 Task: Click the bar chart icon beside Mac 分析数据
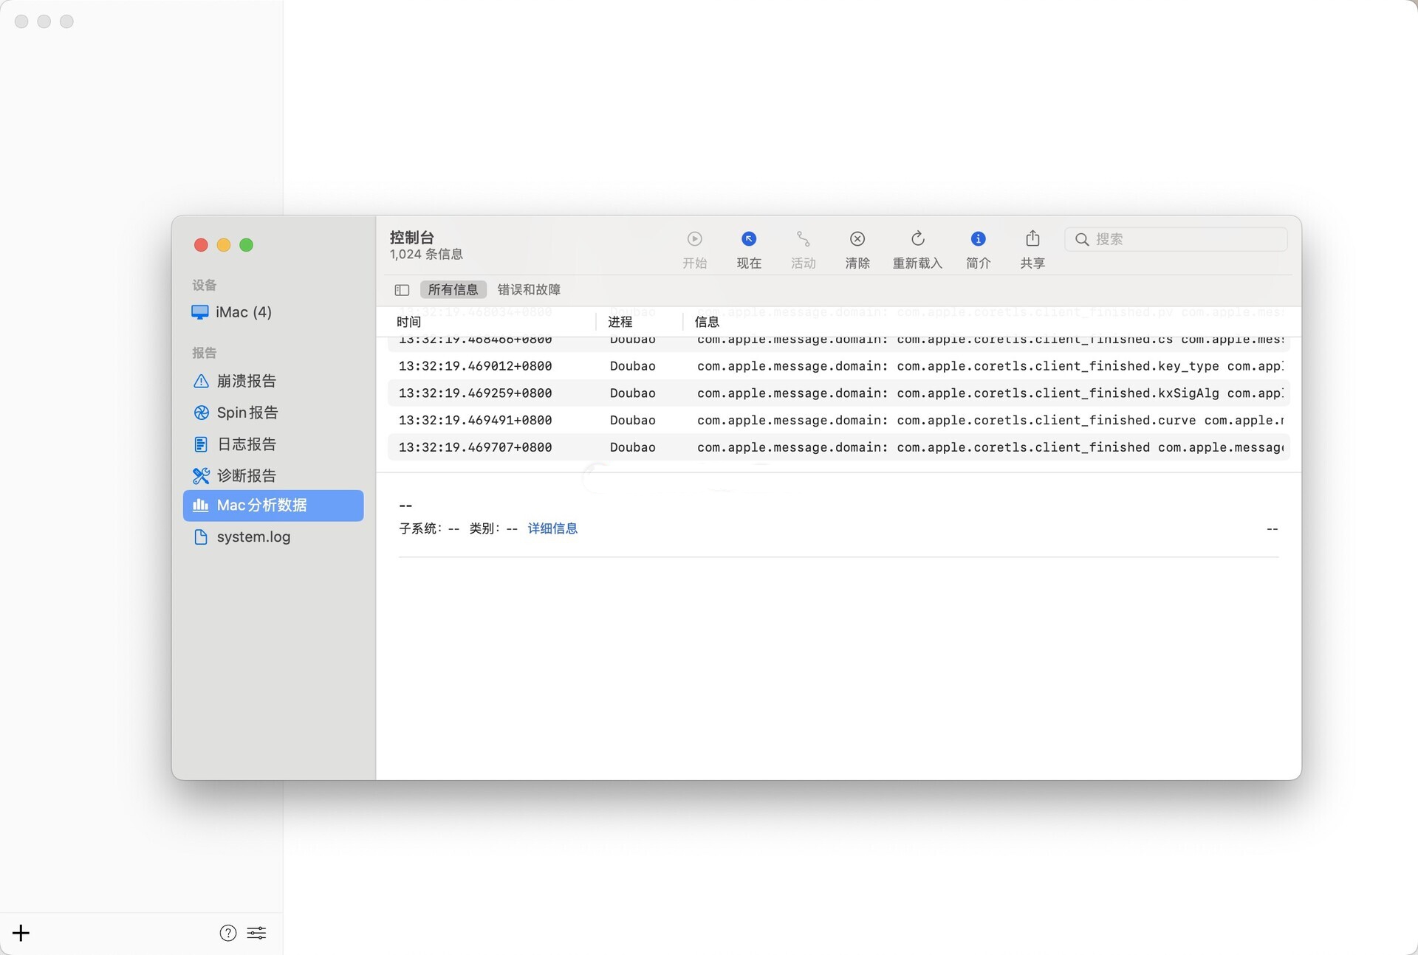(x=200, y=506)
